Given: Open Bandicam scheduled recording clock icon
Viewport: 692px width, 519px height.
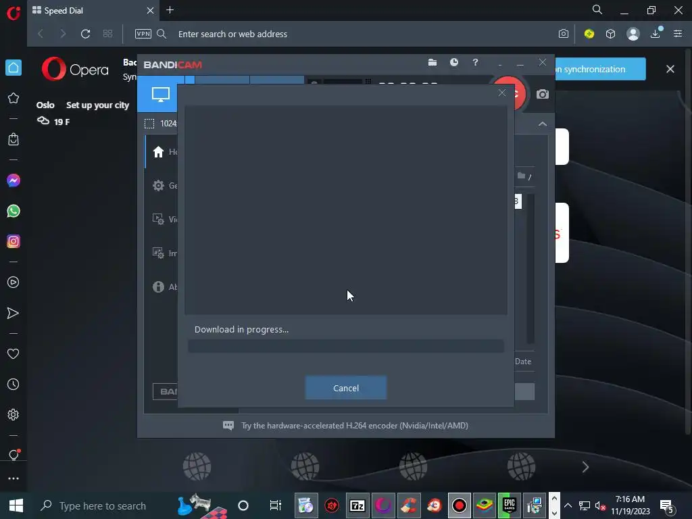Looking at the screenshot, I should coord(453,63).
